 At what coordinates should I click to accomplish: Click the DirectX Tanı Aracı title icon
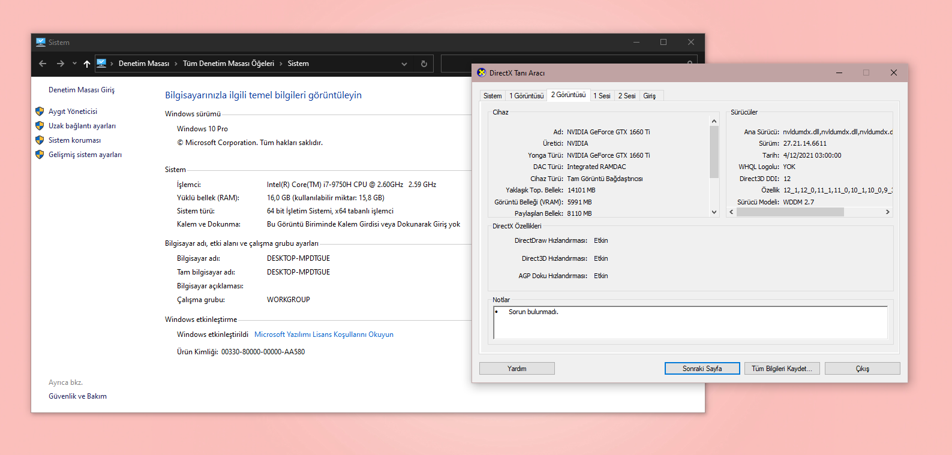click(482, 73)
